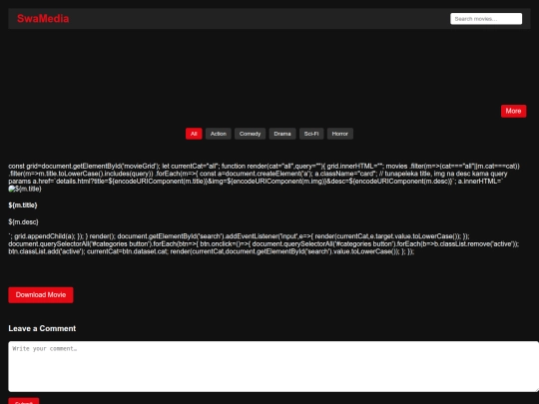
Task: Click the broken image icon beside ${m.title}
Action: [x=11, y=189]
